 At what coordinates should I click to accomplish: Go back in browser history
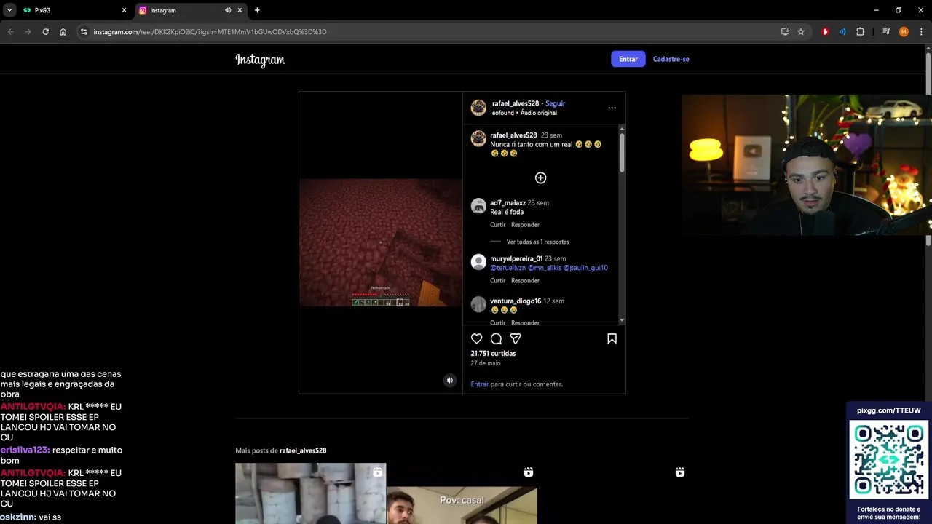point(10,31)
